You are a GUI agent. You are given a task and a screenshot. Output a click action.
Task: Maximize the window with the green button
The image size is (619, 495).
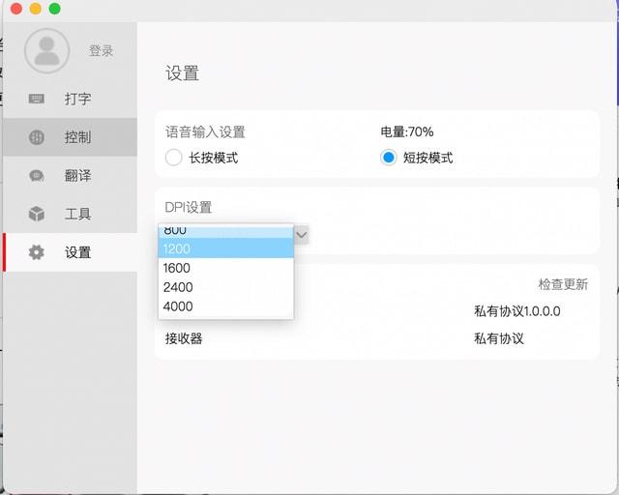point(55,9)
